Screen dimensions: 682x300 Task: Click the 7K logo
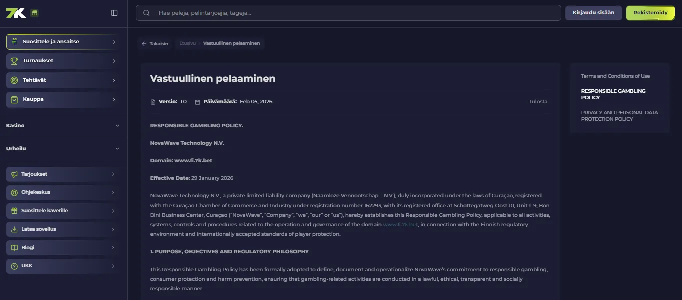[x=16, y=13]
